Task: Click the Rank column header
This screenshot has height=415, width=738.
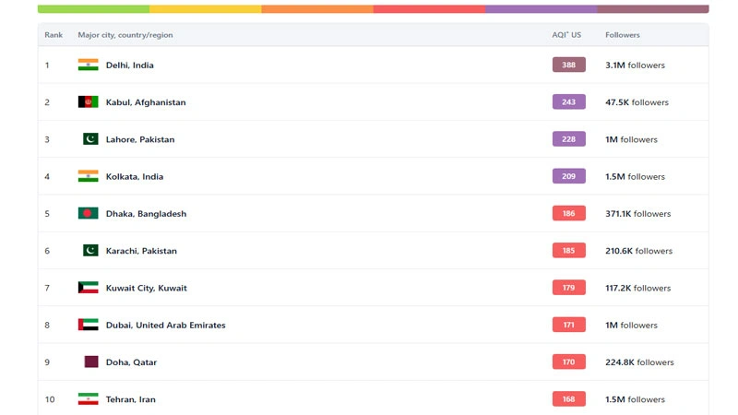Action: pyautogui.click(x=54, y=35)
